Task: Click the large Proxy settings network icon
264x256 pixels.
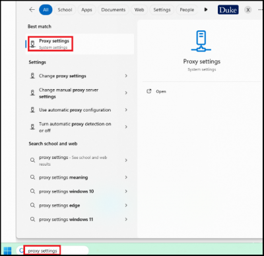Action: click(x=201, y=41)
